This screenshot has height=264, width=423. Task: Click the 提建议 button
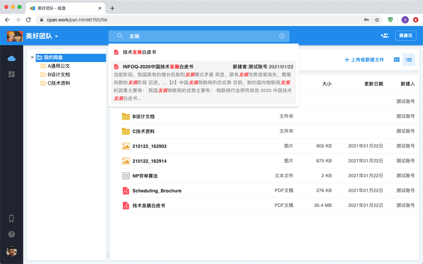tap(405, 36)
